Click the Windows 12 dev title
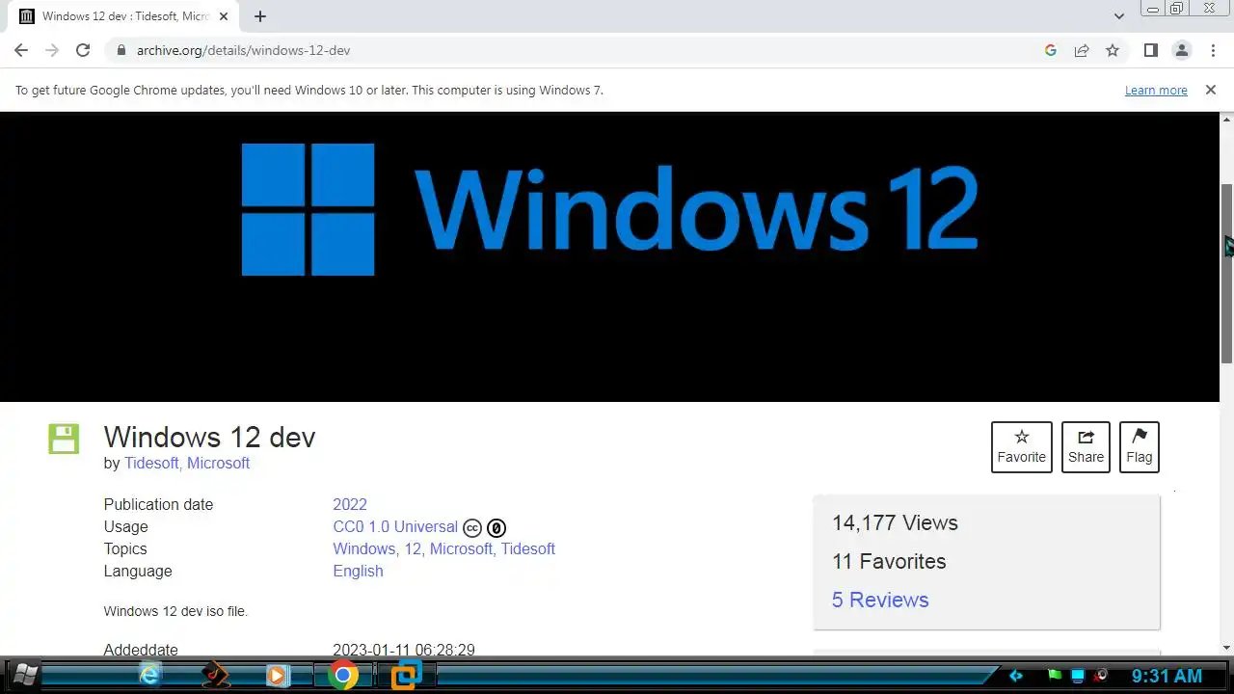Viewport: 1234px width, 694px height. pyautogui.click(x=209, y=437)
